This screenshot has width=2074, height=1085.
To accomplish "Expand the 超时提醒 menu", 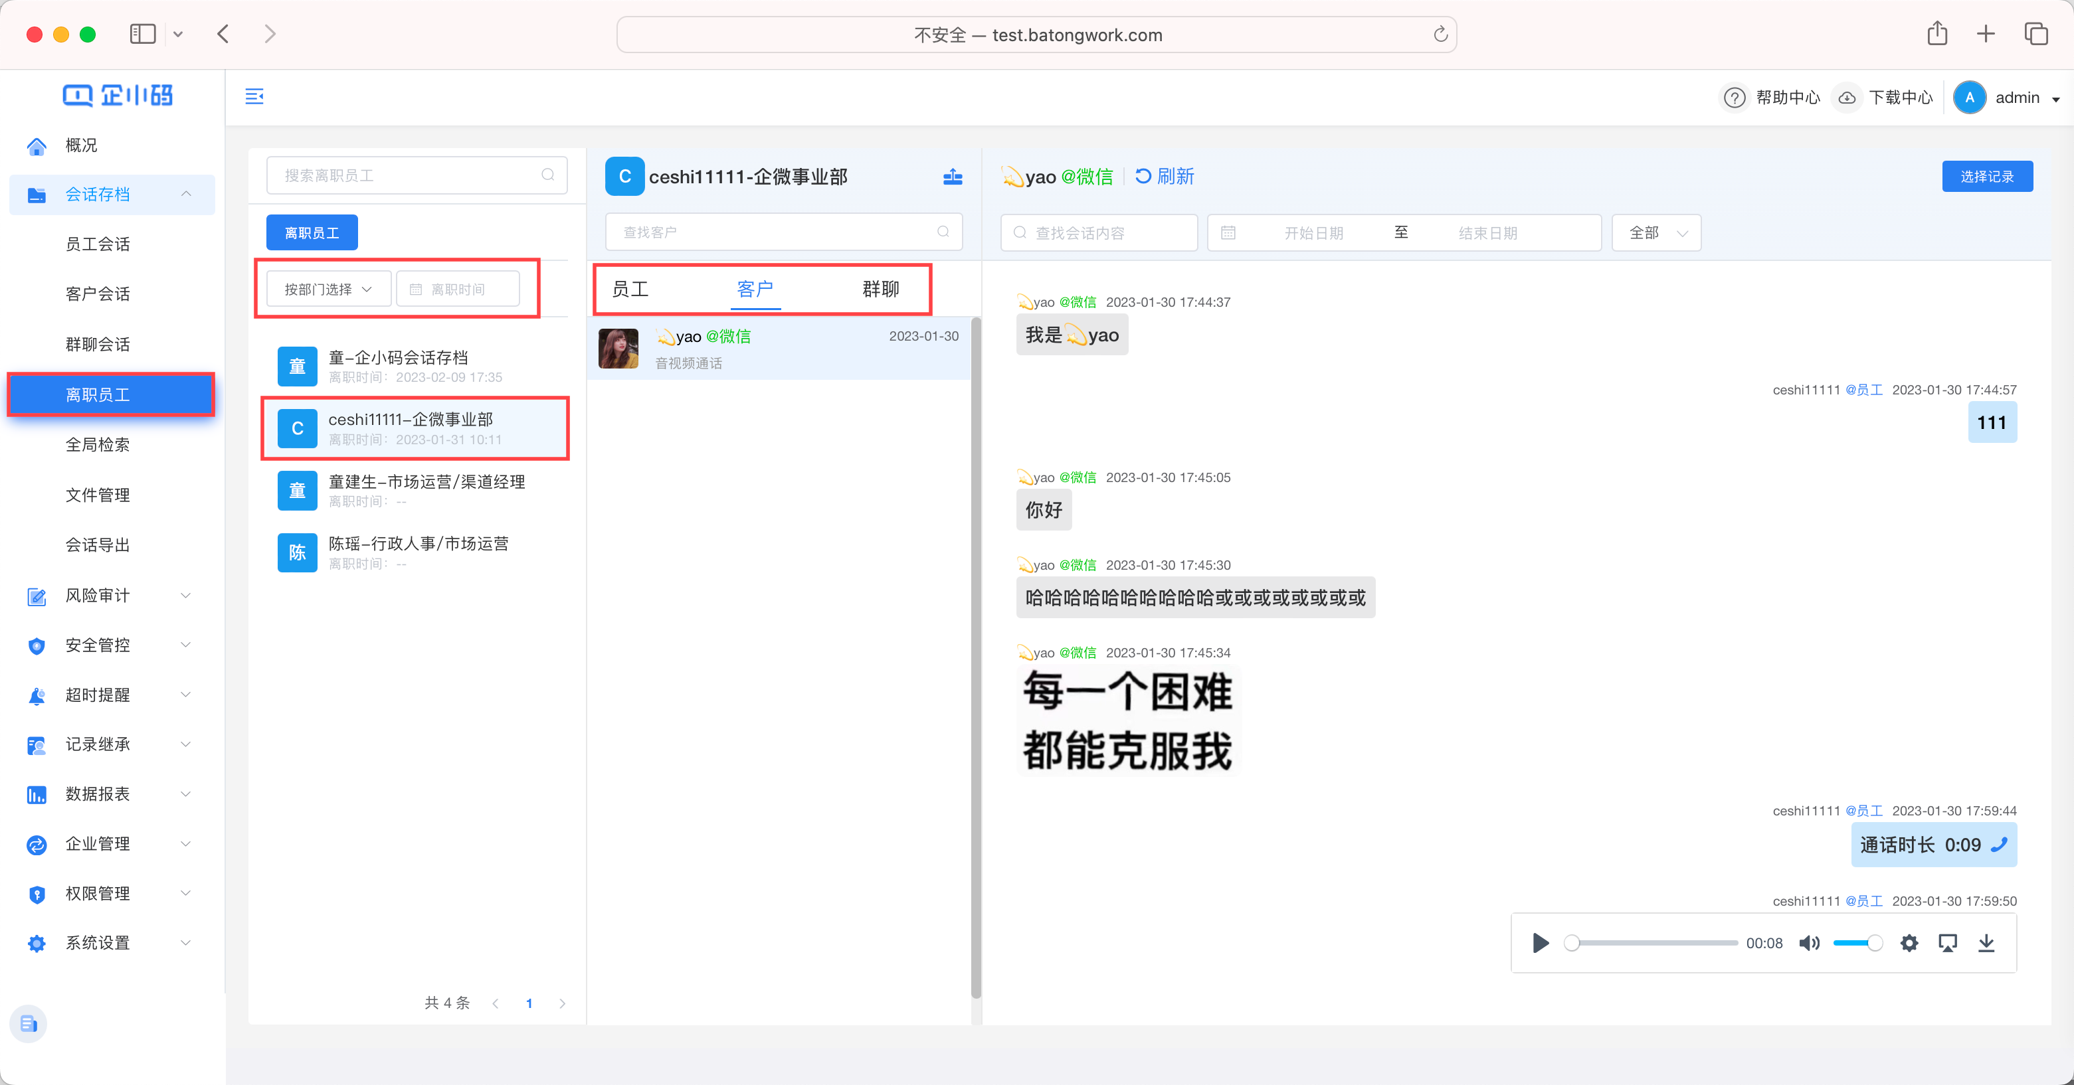I will click(186, 695).
